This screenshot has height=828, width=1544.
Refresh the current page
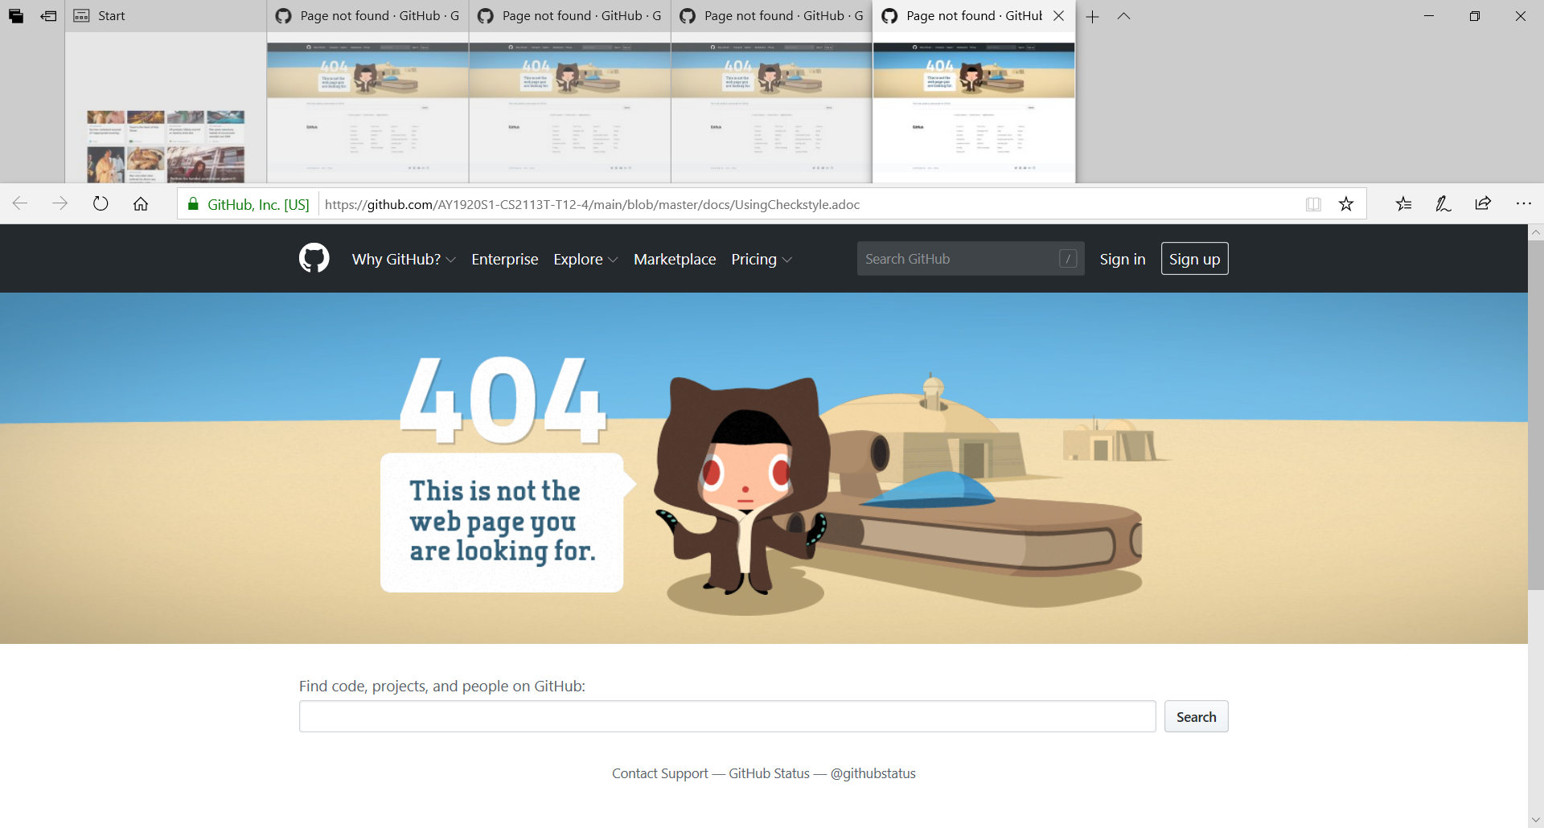tap(101, 204)
